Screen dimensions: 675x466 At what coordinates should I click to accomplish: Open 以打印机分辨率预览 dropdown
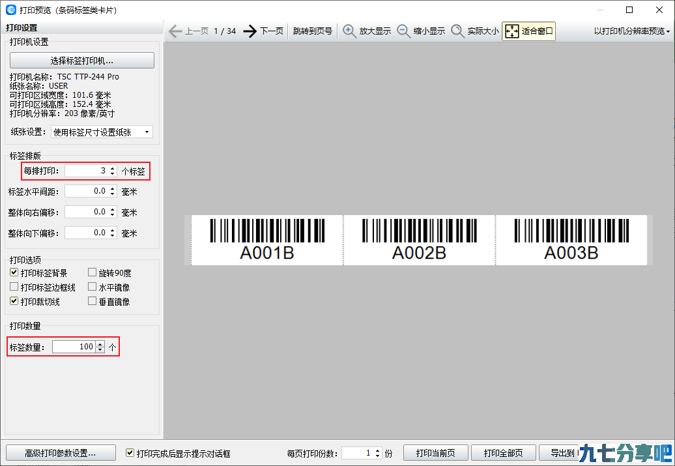tap(632, 31)
